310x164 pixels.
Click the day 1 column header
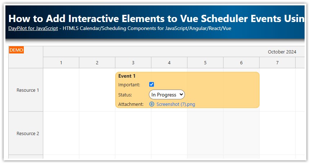pos(61,62)
